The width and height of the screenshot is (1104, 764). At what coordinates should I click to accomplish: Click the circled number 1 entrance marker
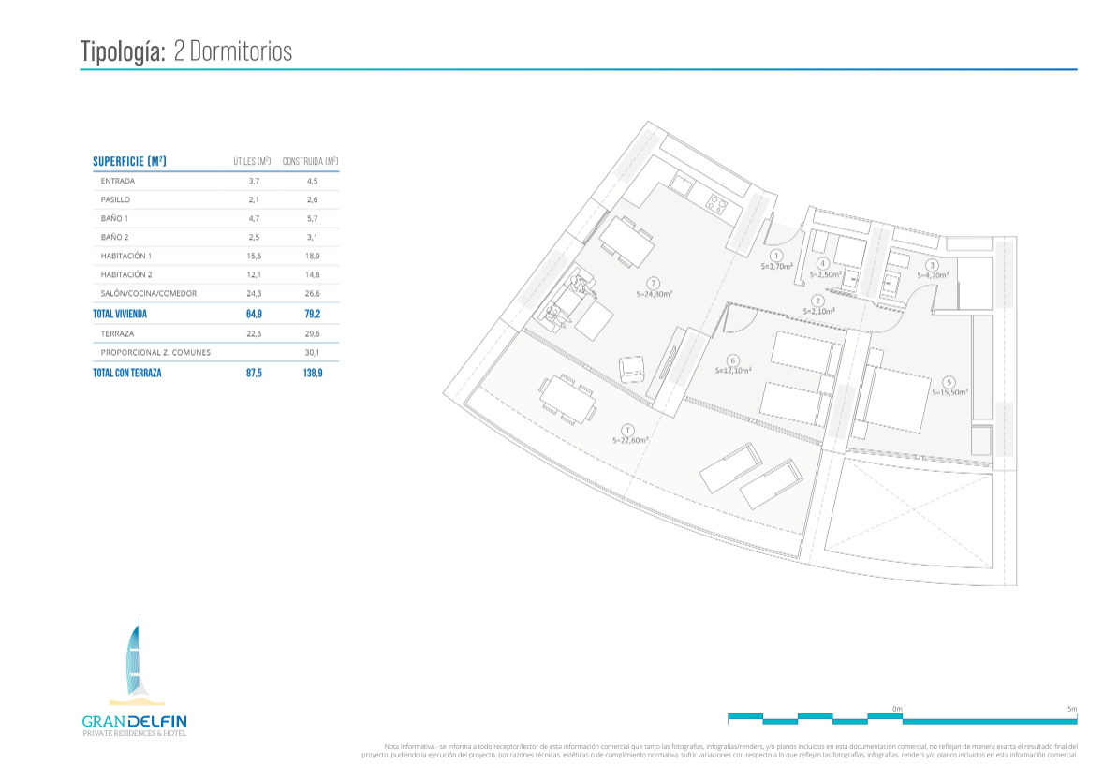coord(775,255)
